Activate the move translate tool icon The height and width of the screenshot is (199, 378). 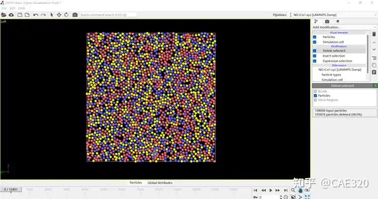point(59,15)
